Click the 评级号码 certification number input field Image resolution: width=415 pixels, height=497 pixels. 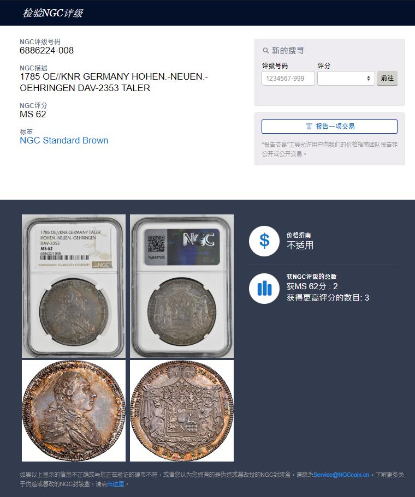click(288, 79)
